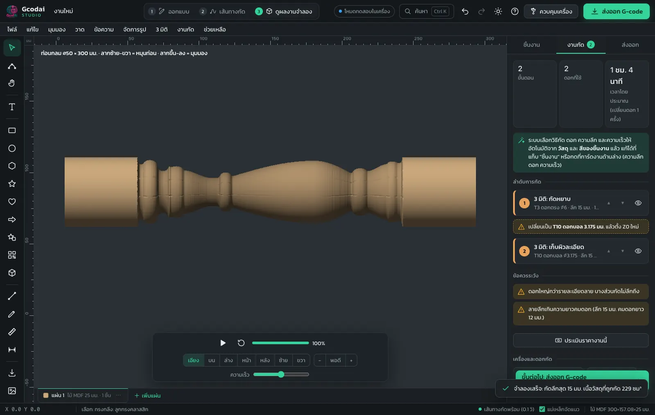Click ประเมินราคางานนี้ button
The image size is (655, 415).
[x=581, y=340]
